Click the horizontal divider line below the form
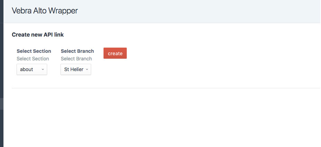The height and width of the screenshot is (147, 321). tap(166, 88)
